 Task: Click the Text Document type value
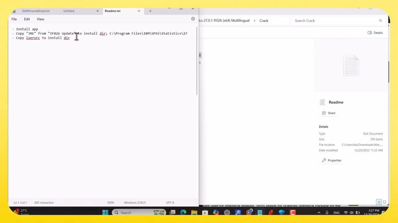(373, 133)
